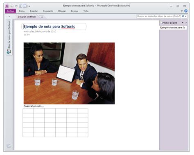Screen dimensions: 194x155
Task: Select the Dibujar ribbon tab
Action: [x=62, y=11]
